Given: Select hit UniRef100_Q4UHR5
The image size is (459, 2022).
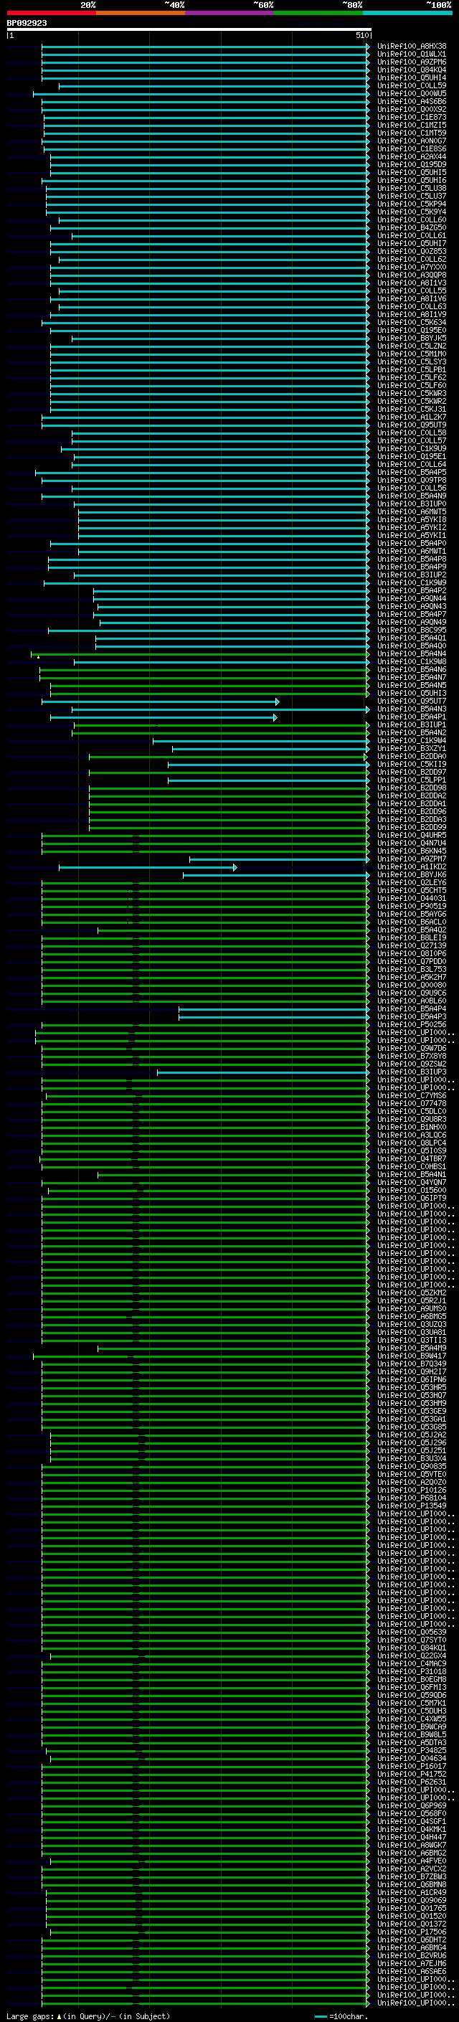Looking at the screenshot, I should [412, 835].
